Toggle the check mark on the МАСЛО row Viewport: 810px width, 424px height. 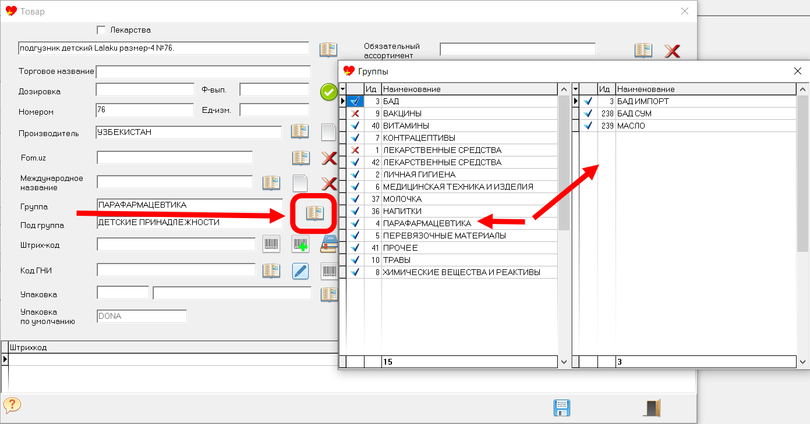click(588, 126)
